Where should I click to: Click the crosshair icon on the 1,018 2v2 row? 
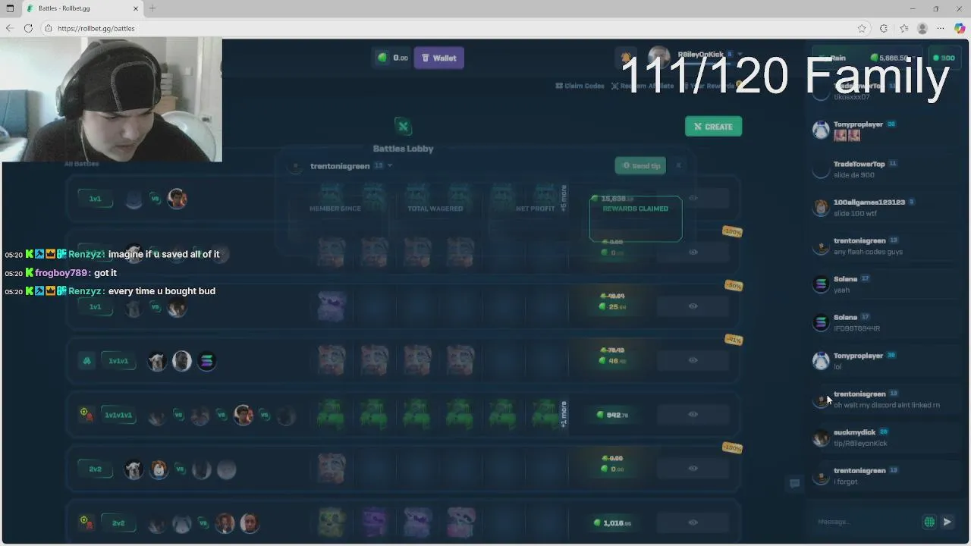(85, 522)
